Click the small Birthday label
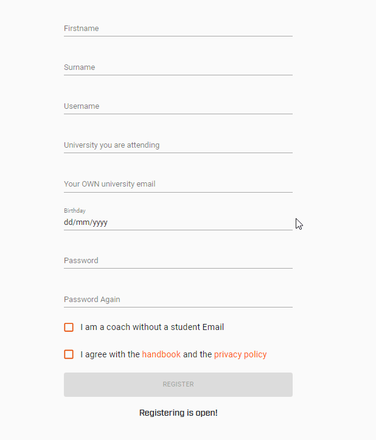This screenshot has height=440, width=376. [75, 211]
